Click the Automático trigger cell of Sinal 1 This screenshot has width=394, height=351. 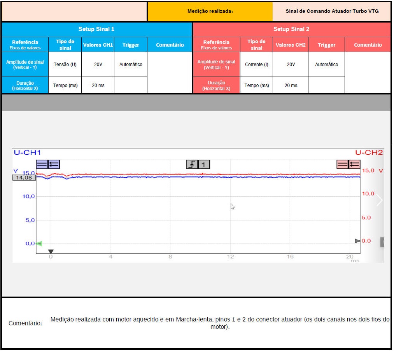pyautogui.click(x=131, y=65)
